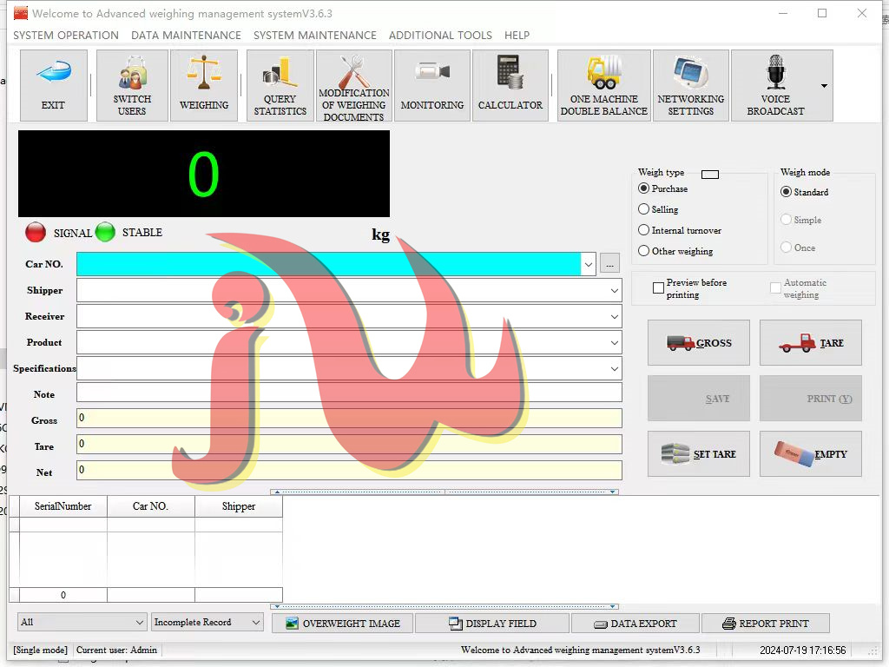The height and width of the screenshot is (667, 889).
Task: Open Display Field settings
Action: point(492,624)
